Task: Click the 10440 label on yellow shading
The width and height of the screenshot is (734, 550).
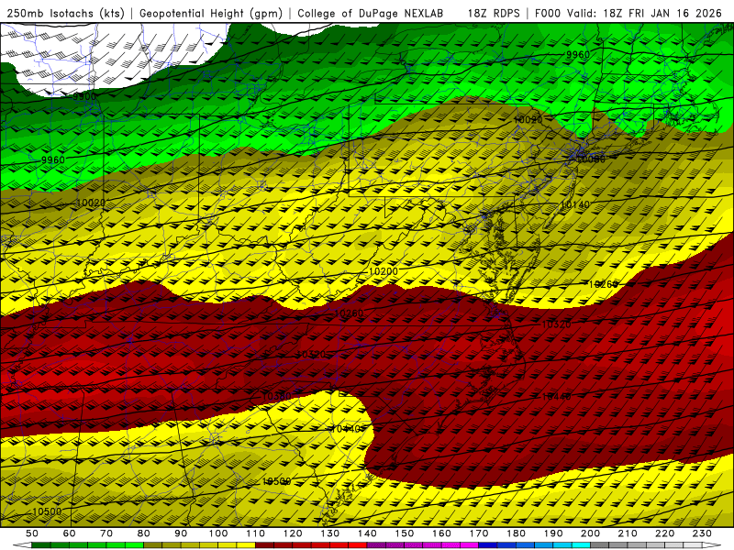Action: click(x=346, y=428)
